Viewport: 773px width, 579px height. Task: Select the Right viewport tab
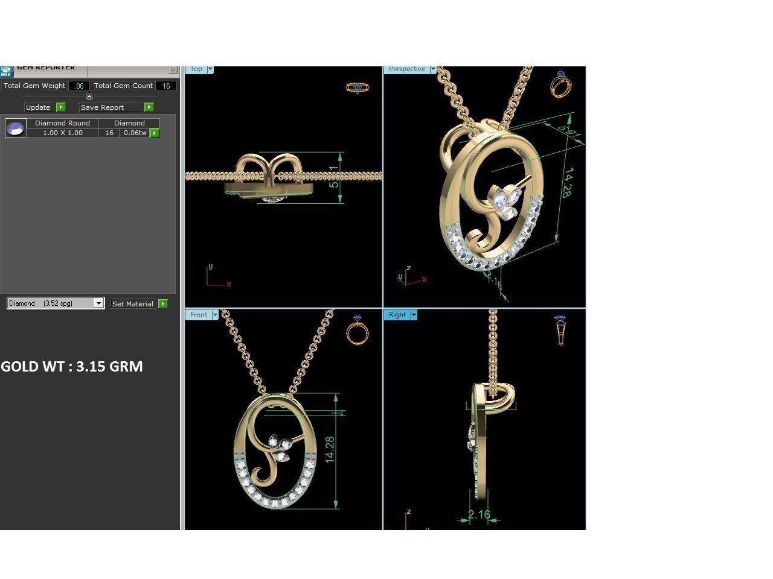pos(397,315)
